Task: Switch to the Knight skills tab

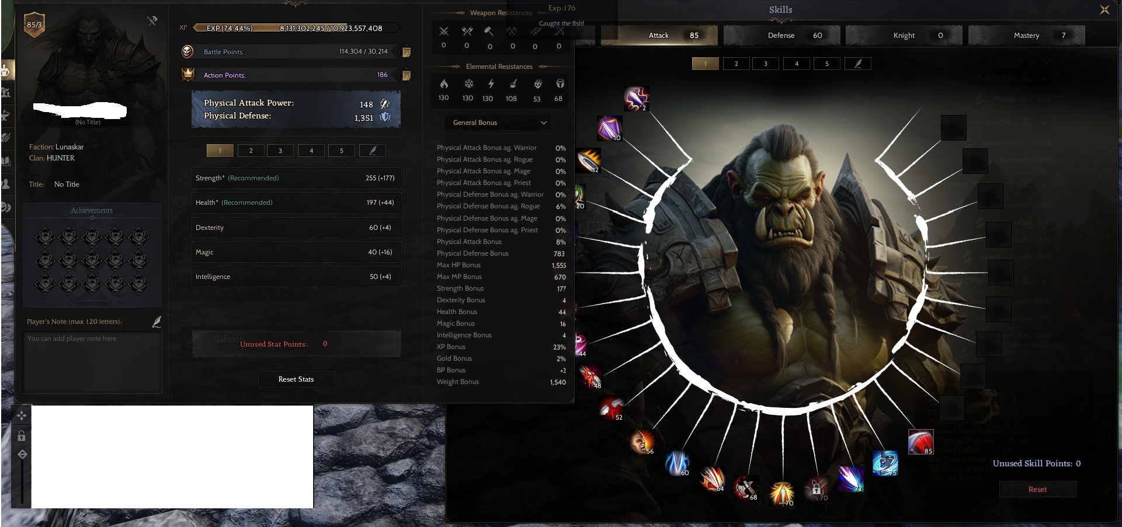Action: (904, 36)
